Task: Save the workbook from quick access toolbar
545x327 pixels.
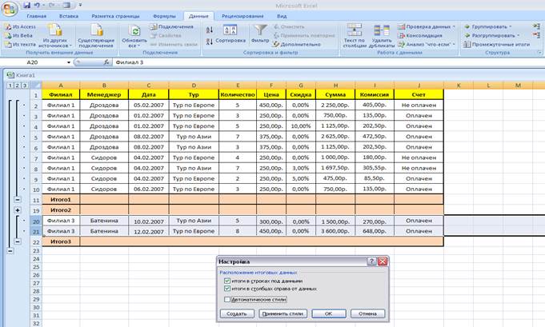Action: coord(26,6)
